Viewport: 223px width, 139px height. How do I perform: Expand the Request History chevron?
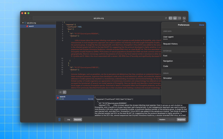204,44
